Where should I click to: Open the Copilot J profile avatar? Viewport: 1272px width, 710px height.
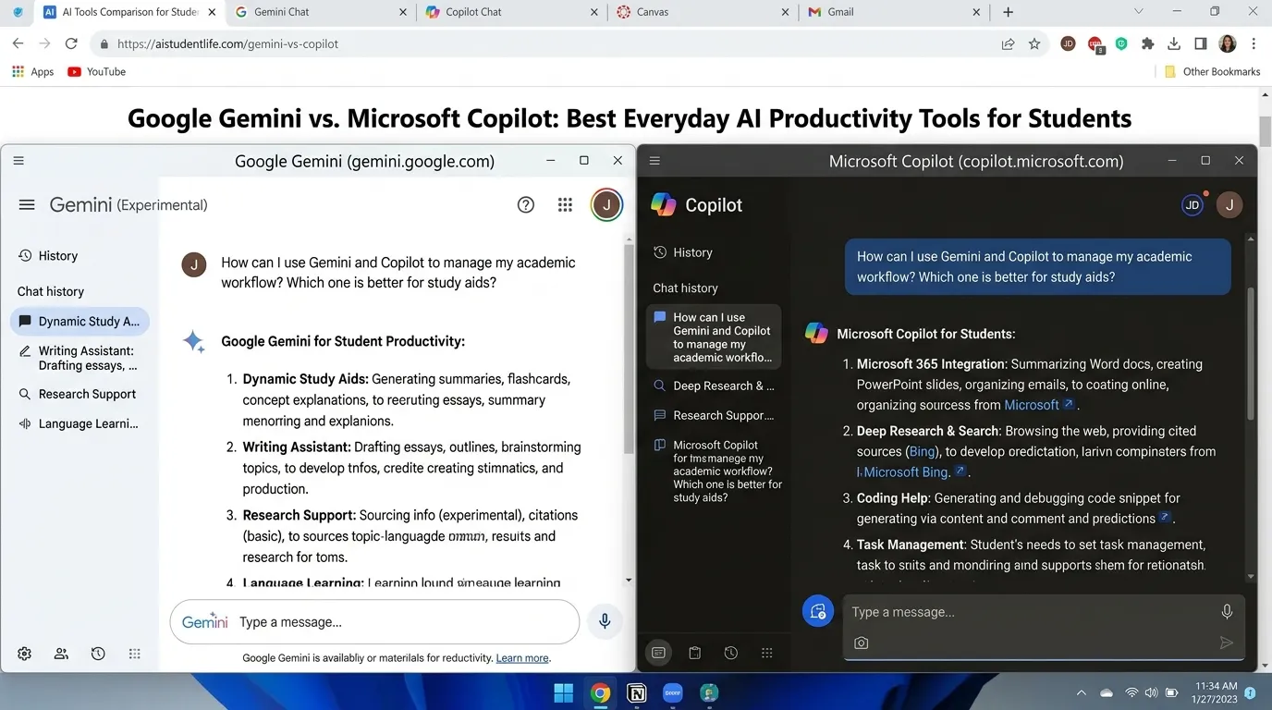click(x=1229, y=205)
